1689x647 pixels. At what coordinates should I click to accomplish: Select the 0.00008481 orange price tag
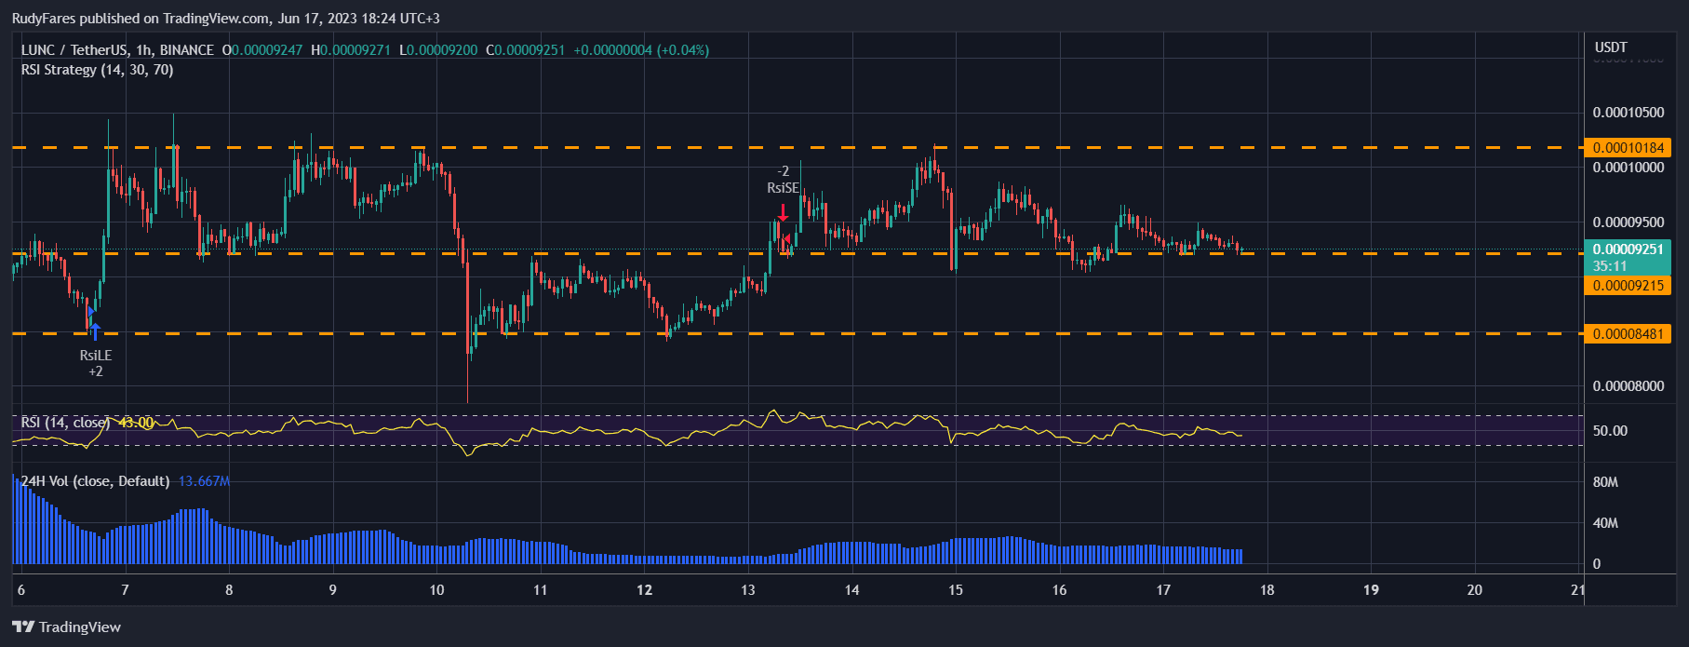coord(1627,333)
